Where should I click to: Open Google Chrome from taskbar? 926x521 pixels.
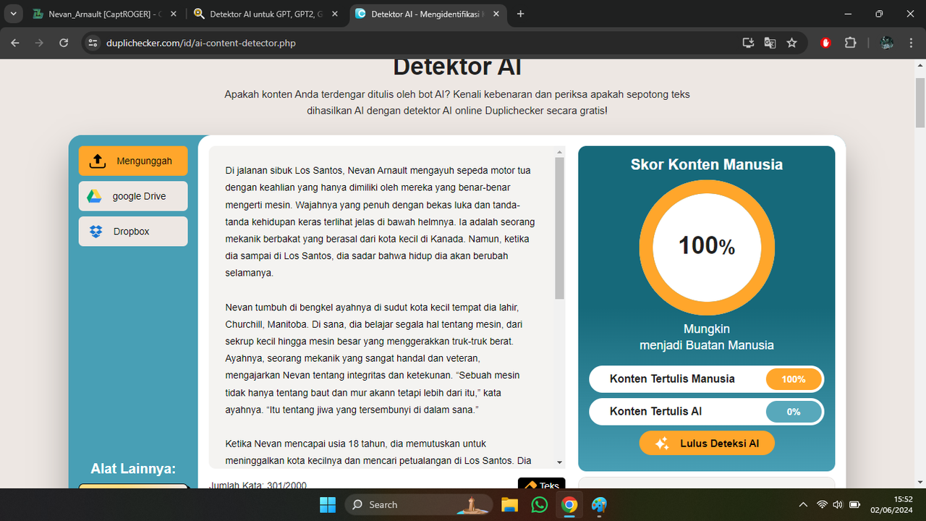click(569, 504)
